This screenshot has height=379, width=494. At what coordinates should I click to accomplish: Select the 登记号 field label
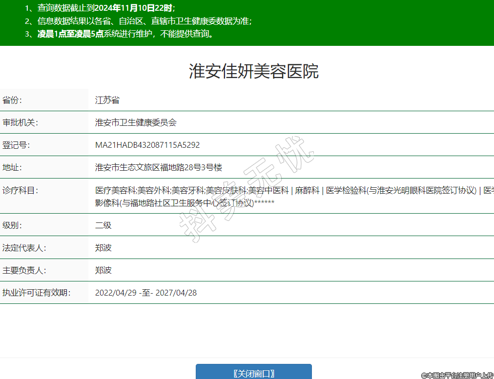click(16, 145)
